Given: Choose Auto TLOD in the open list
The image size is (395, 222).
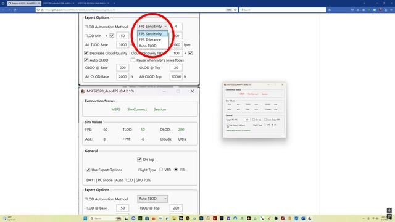Looking at the screenshot, I should coord(152,46).
